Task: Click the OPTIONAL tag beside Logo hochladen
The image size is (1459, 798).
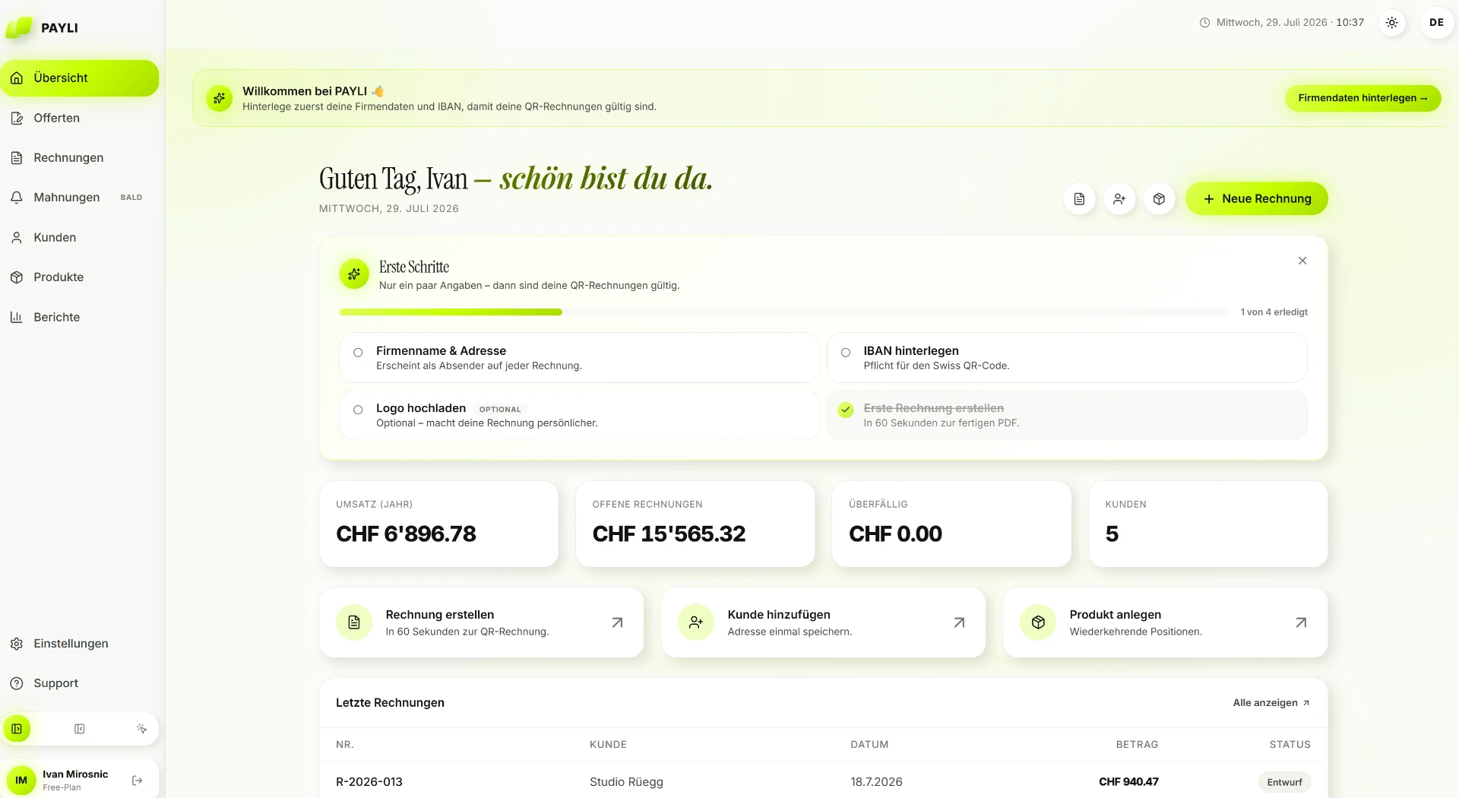Action: (500, 410)
